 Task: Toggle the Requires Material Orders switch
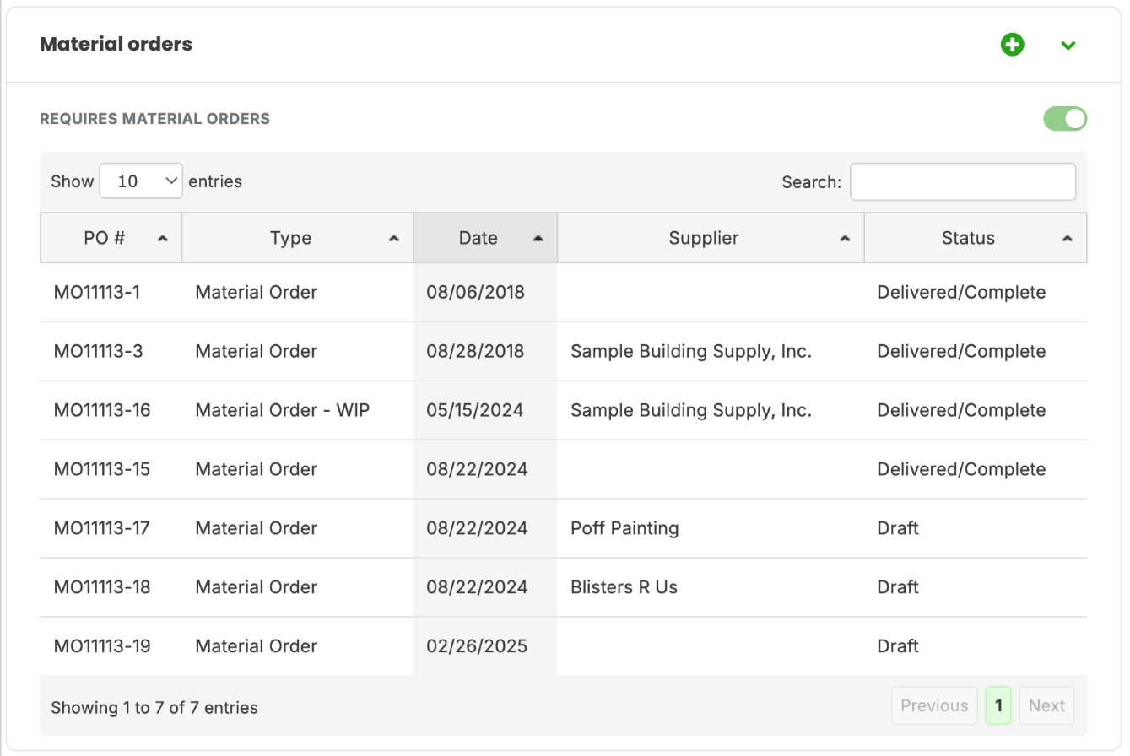1065,119
